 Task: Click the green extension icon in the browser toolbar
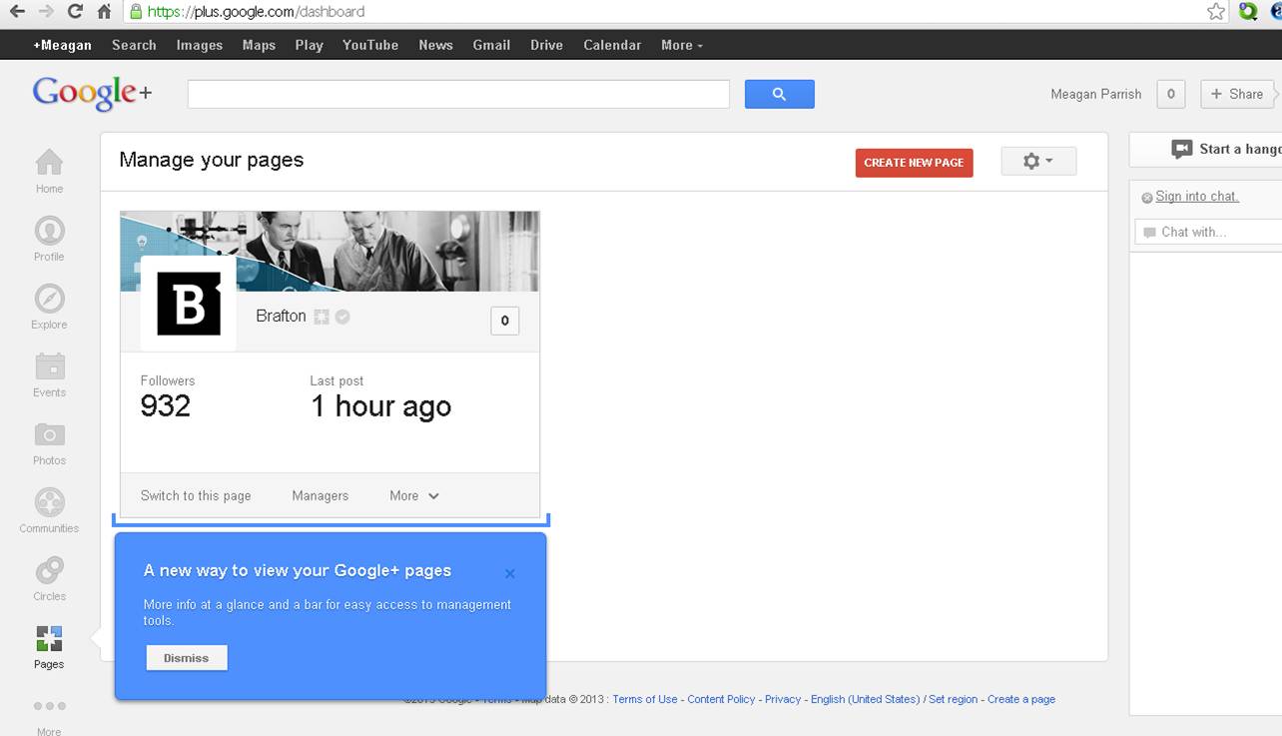[x=1247, y=12]
